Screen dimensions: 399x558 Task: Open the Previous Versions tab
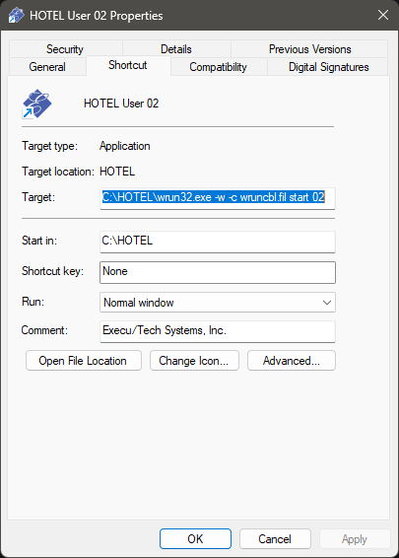click(x=309, y=49)
